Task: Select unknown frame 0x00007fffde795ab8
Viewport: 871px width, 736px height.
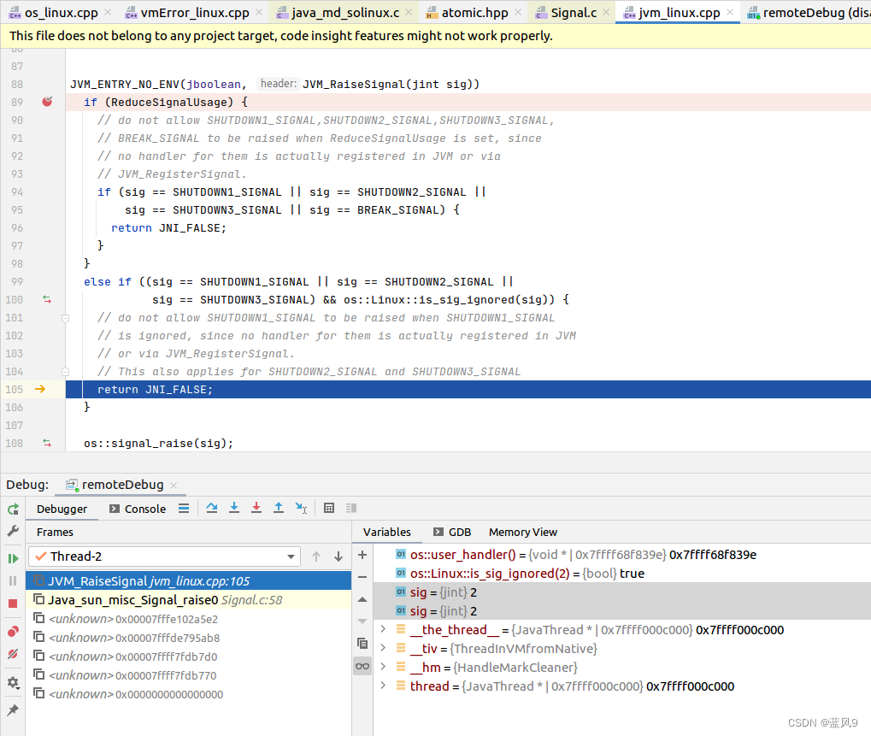Action: [x=189, y=638]
